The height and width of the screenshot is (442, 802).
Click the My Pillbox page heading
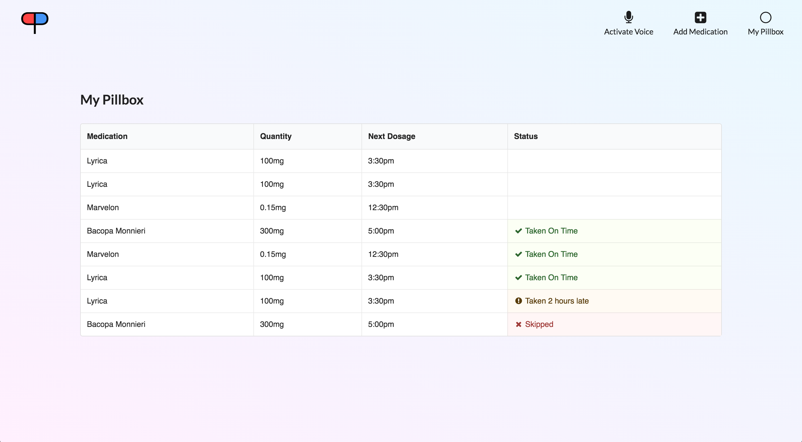coord(112,100)
